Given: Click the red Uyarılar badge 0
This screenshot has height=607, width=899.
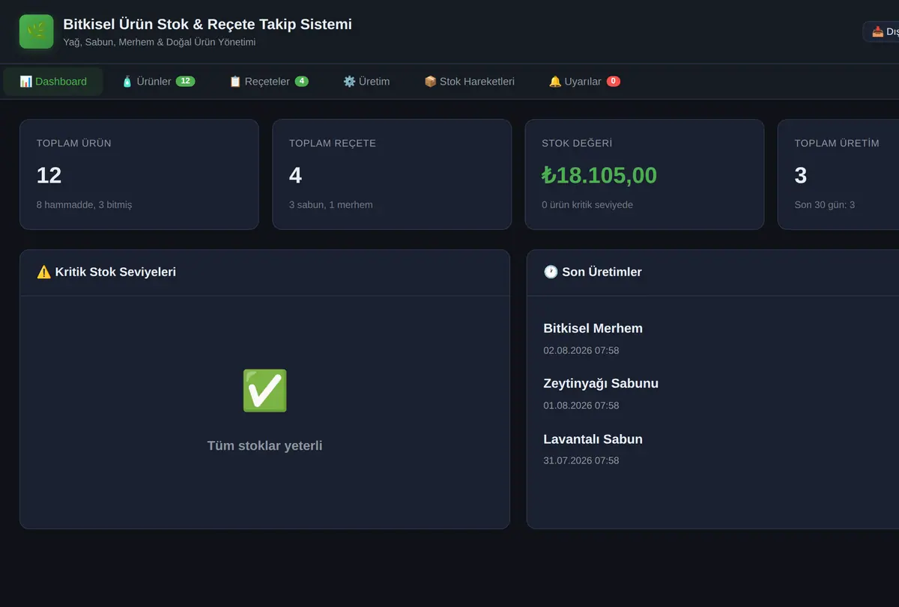Looking at the screenshot, I should click(614, 82).
